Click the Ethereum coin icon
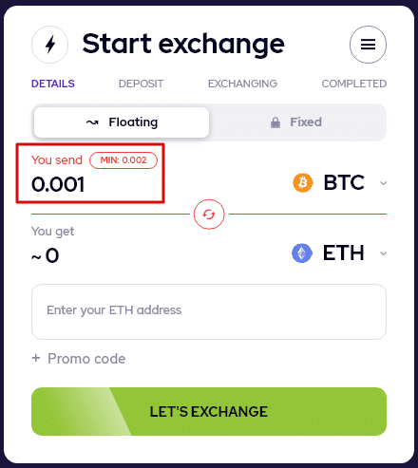Viewport: 418px width, 468px height. click(302, 253)
